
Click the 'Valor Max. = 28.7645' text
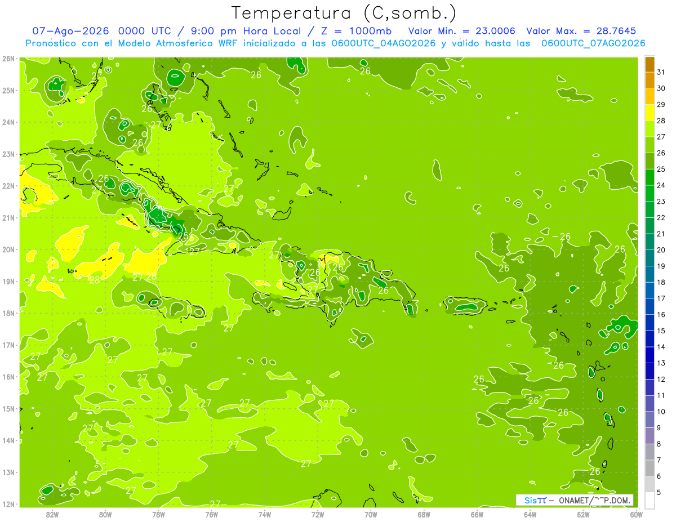pos(581,31)
